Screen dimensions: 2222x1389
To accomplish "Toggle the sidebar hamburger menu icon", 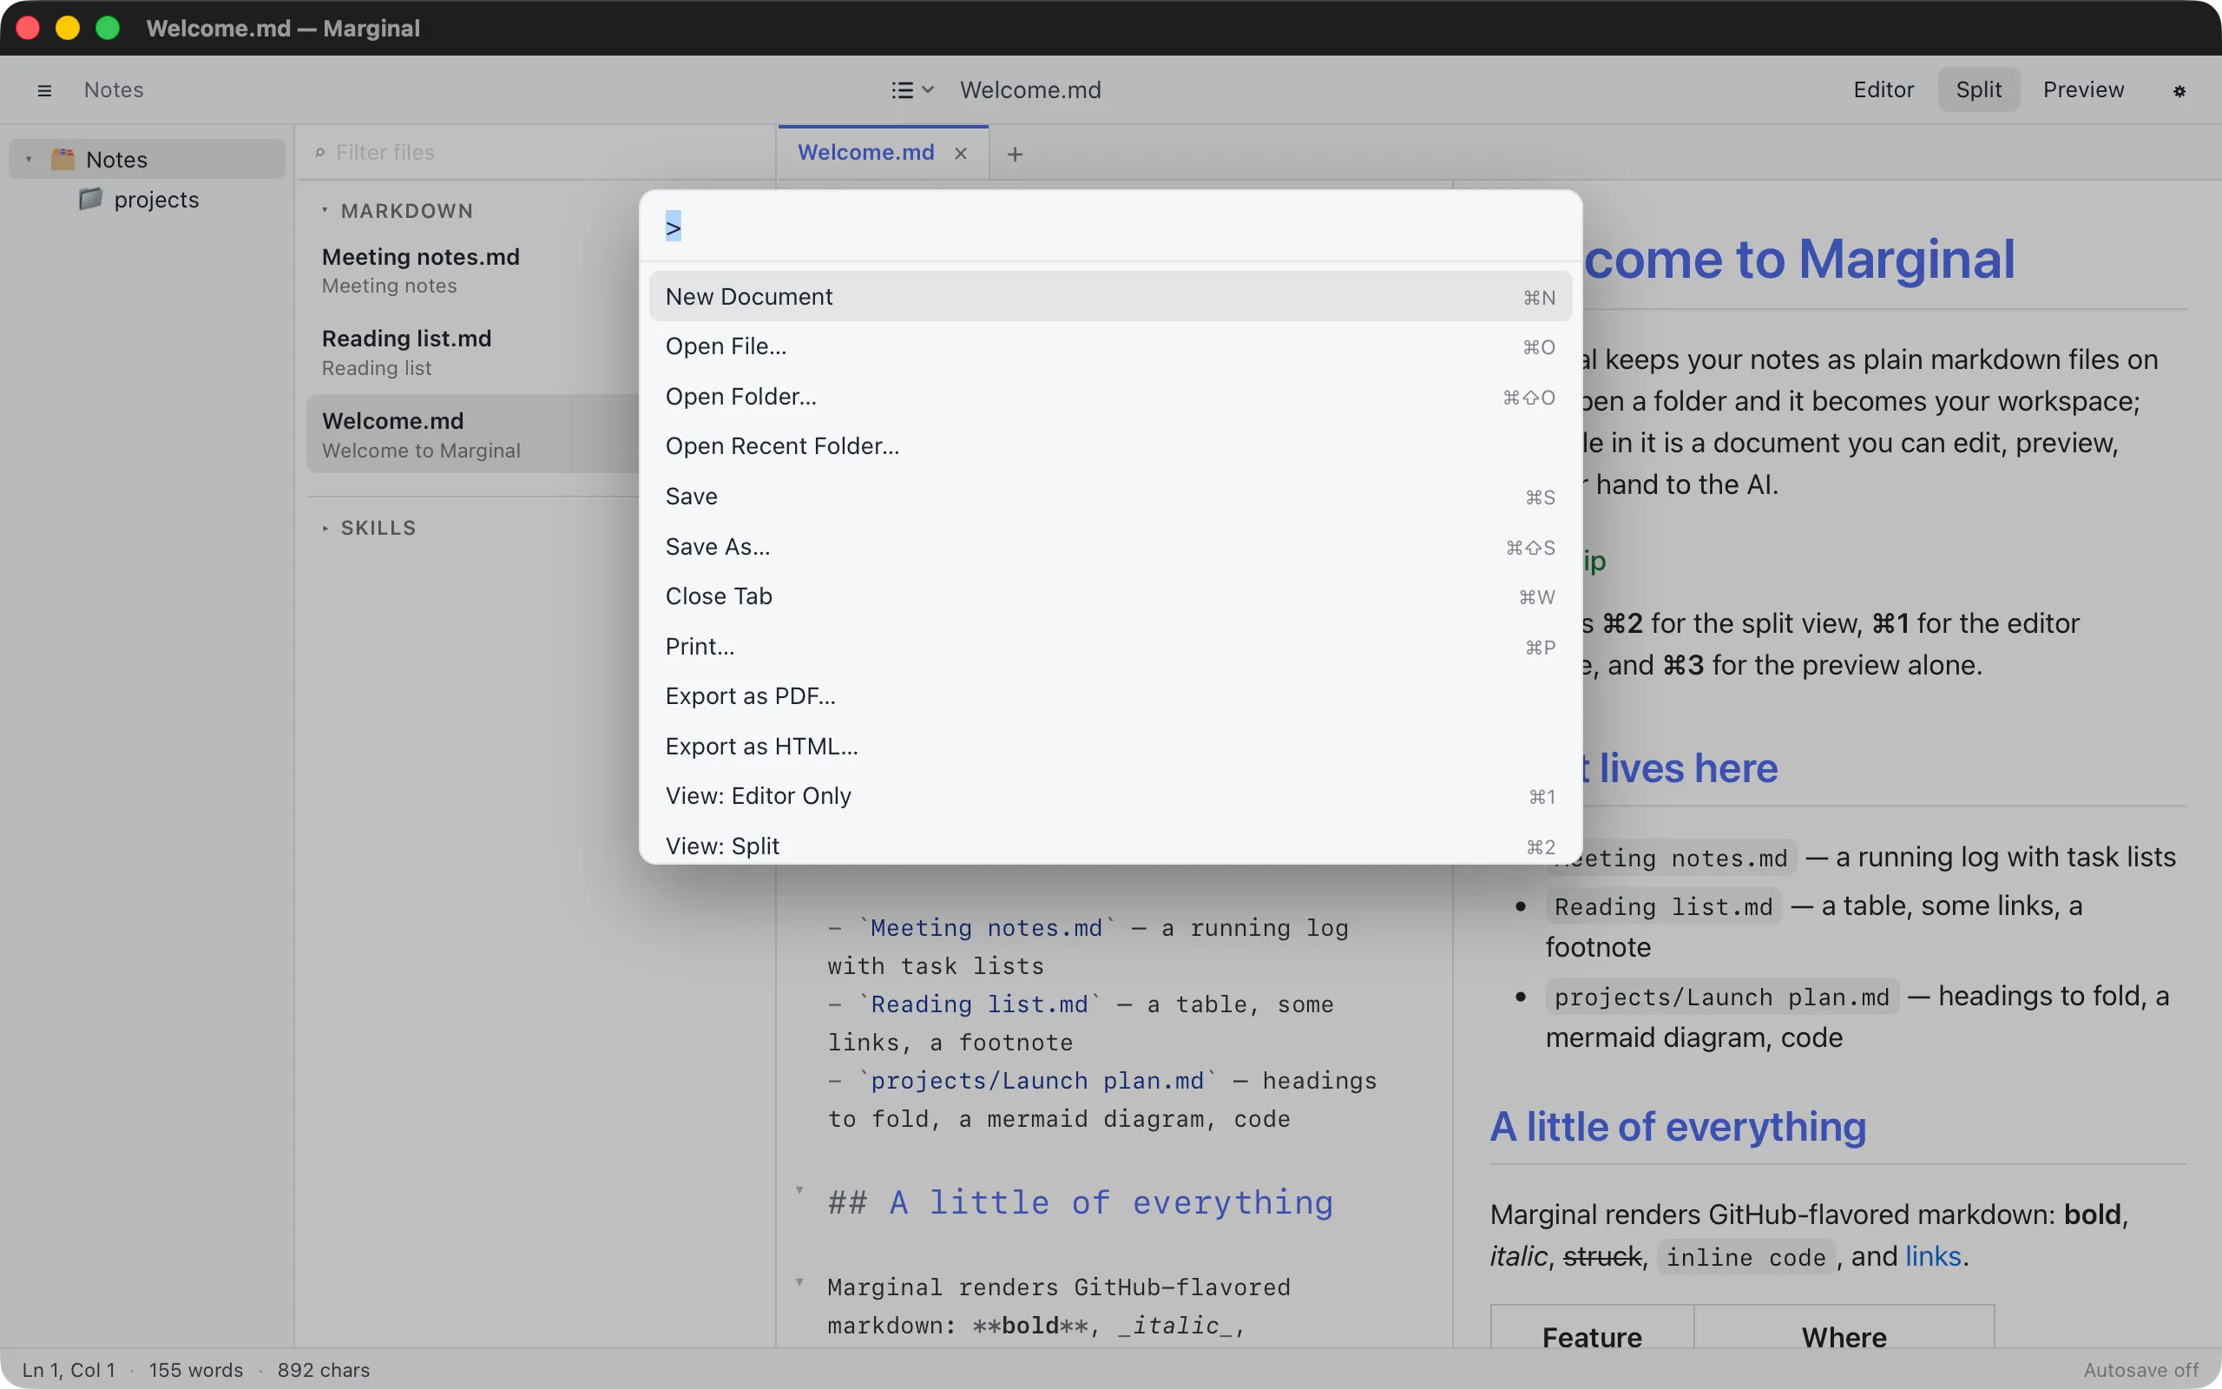I will tap(44, 90).
